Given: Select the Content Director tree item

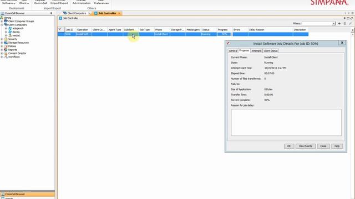Looking at the screenshot, I should coord(17,53).
